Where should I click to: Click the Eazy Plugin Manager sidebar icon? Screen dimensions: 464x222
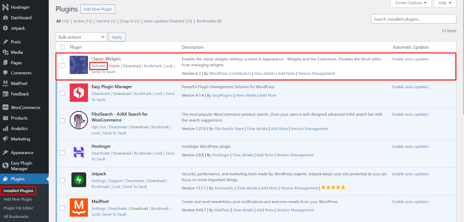[5, 166]
